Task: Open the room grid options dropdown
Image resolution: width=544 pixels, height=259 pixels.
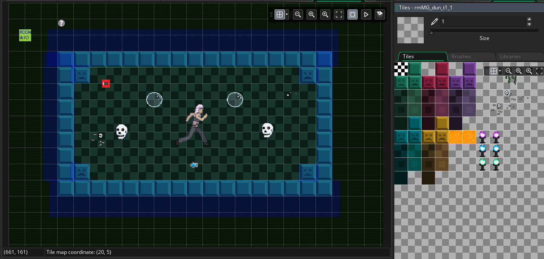Action: [287, 14]
